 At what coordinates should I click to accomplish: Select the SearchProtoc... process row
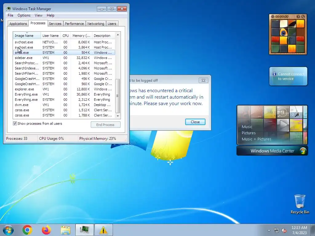coord(64,63)
